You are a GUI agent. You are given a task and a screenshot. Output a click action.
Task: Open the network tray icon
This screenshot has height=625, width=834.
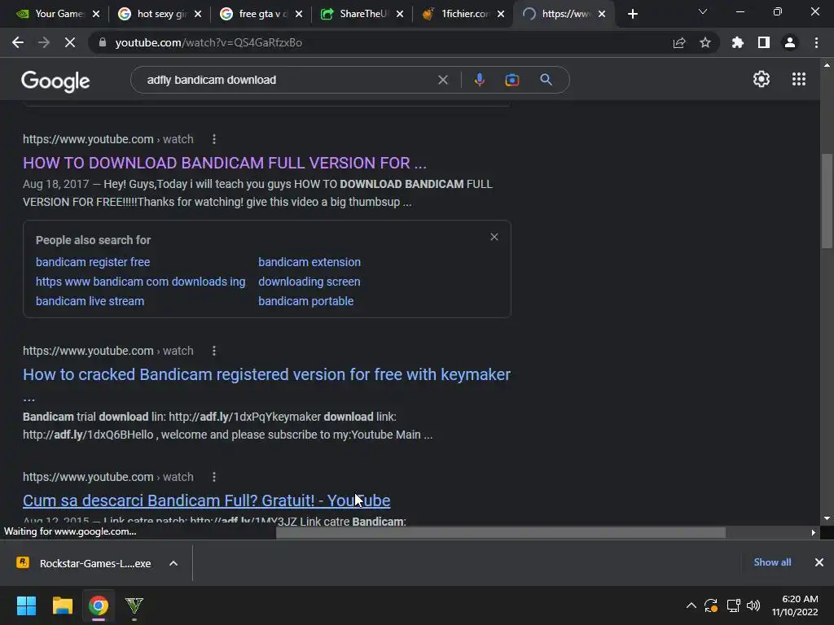click(734, 605)
